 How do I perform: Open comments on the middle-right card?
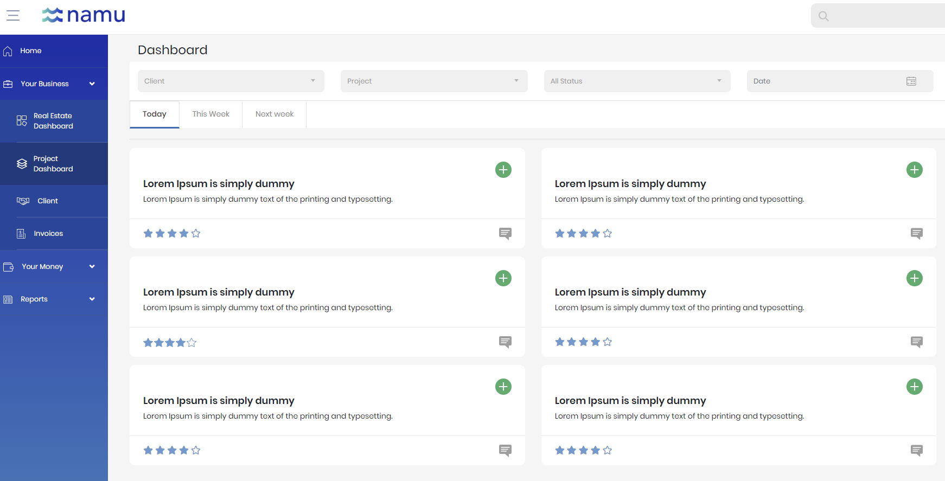pos(917,342)
